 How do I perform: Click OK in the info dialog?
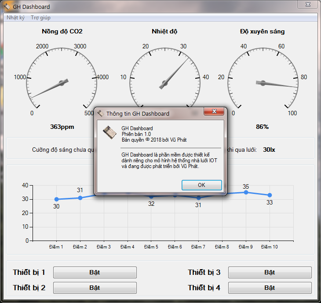pos(202,185)
